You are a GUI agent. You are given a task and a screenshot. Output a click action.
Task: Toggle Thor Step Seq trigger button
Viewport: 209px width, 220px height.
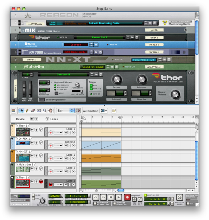click(x=91, y=89)
